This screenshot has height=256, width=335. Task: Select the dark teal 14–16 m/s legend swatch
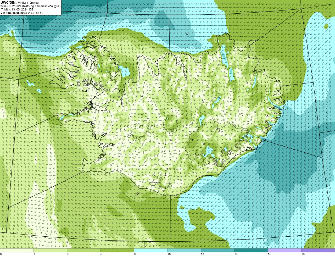(251, 250)
